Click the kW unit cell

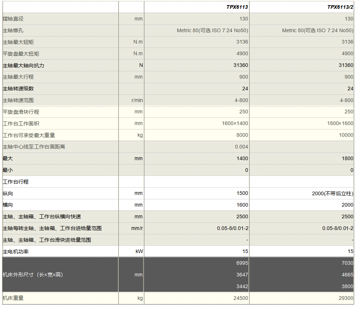(x=139, y=252)
